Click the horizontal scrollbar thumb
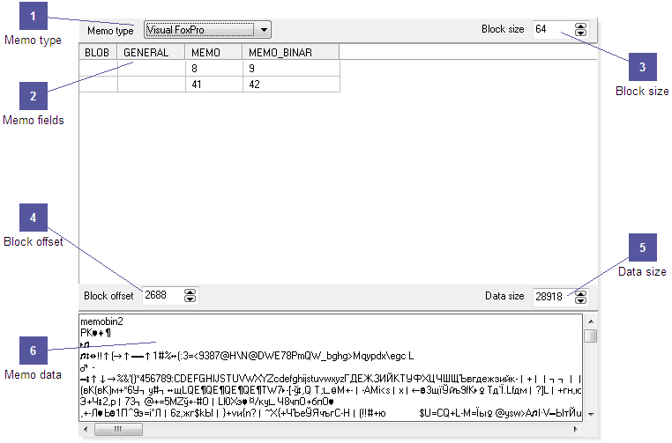 pyautogui.click(x=118, y=429)
